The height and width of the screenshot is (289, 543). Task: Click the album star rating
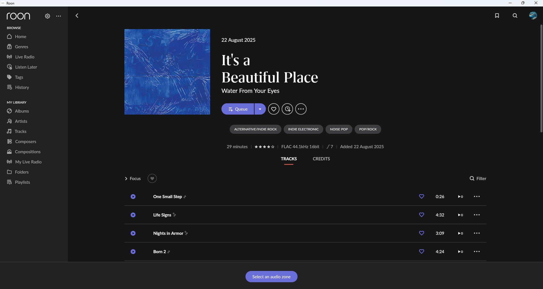pyautogui.click(x=264, y=147)
